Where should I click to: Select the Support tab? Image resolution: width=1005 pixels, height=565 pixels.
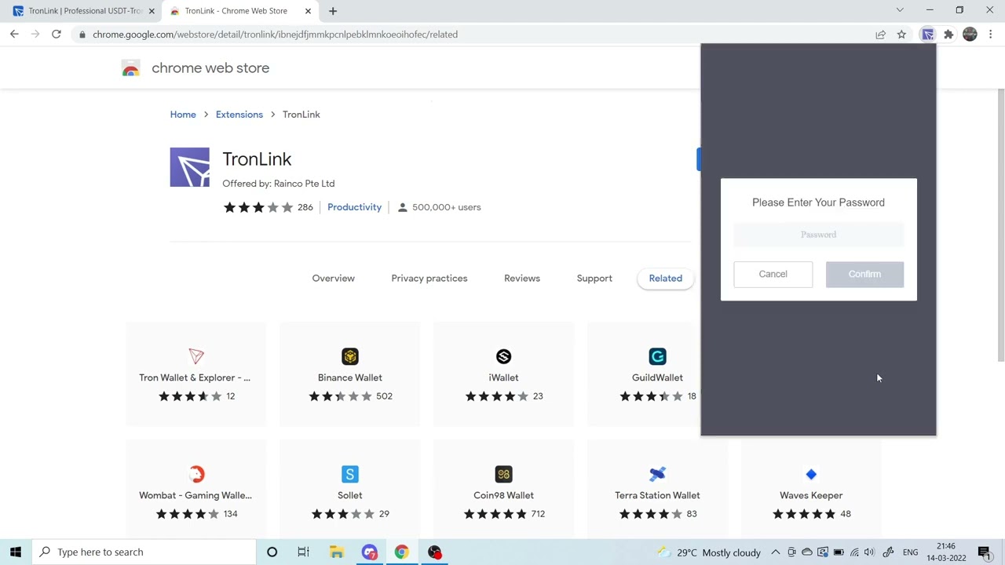tap(594, 278)
